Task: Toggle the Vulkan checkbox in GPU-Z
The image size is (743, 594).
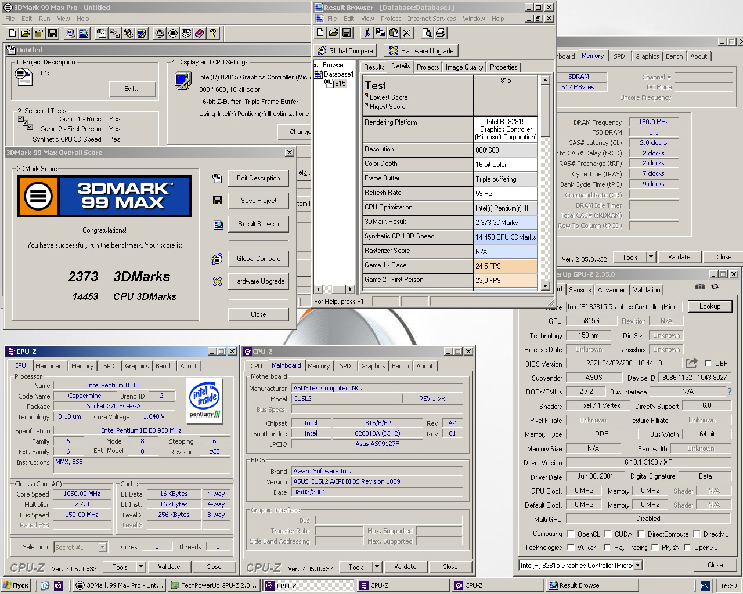Action: tap(571, 548)
